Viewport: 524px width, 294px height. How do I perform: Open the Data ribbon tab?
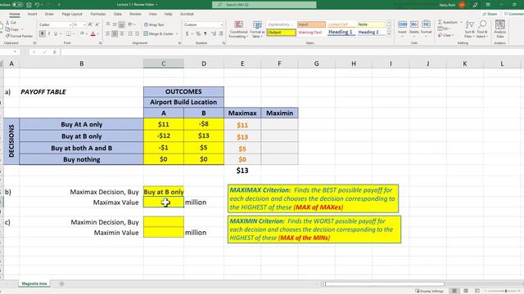click(x=118, y=15)
